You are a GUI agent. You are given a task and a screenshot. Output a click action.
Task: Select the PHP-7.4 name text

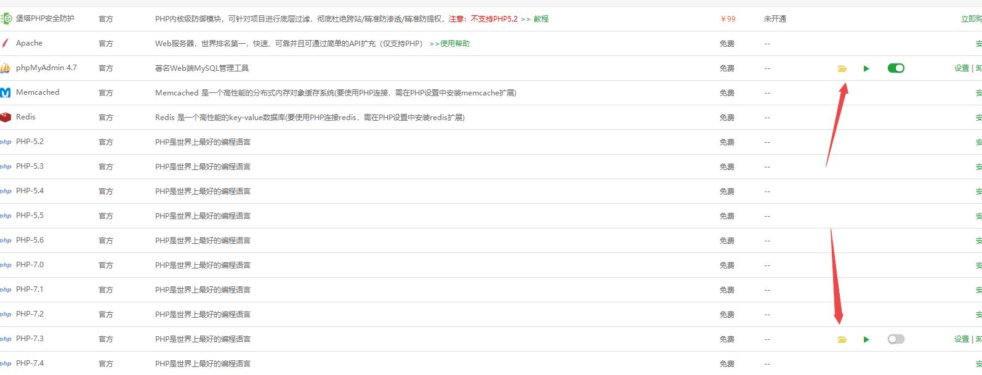(x=30, y=363)
